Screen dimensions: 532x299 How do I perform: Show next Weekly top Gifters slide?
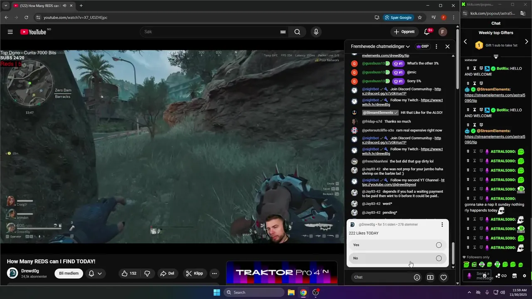(x=527, y=42)
